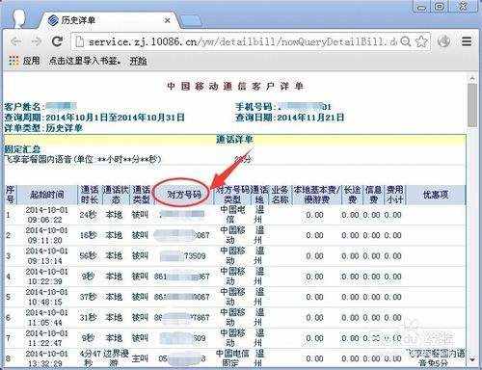Click the user profile avatar icon
482x370 pixels.
pos(19,18)
